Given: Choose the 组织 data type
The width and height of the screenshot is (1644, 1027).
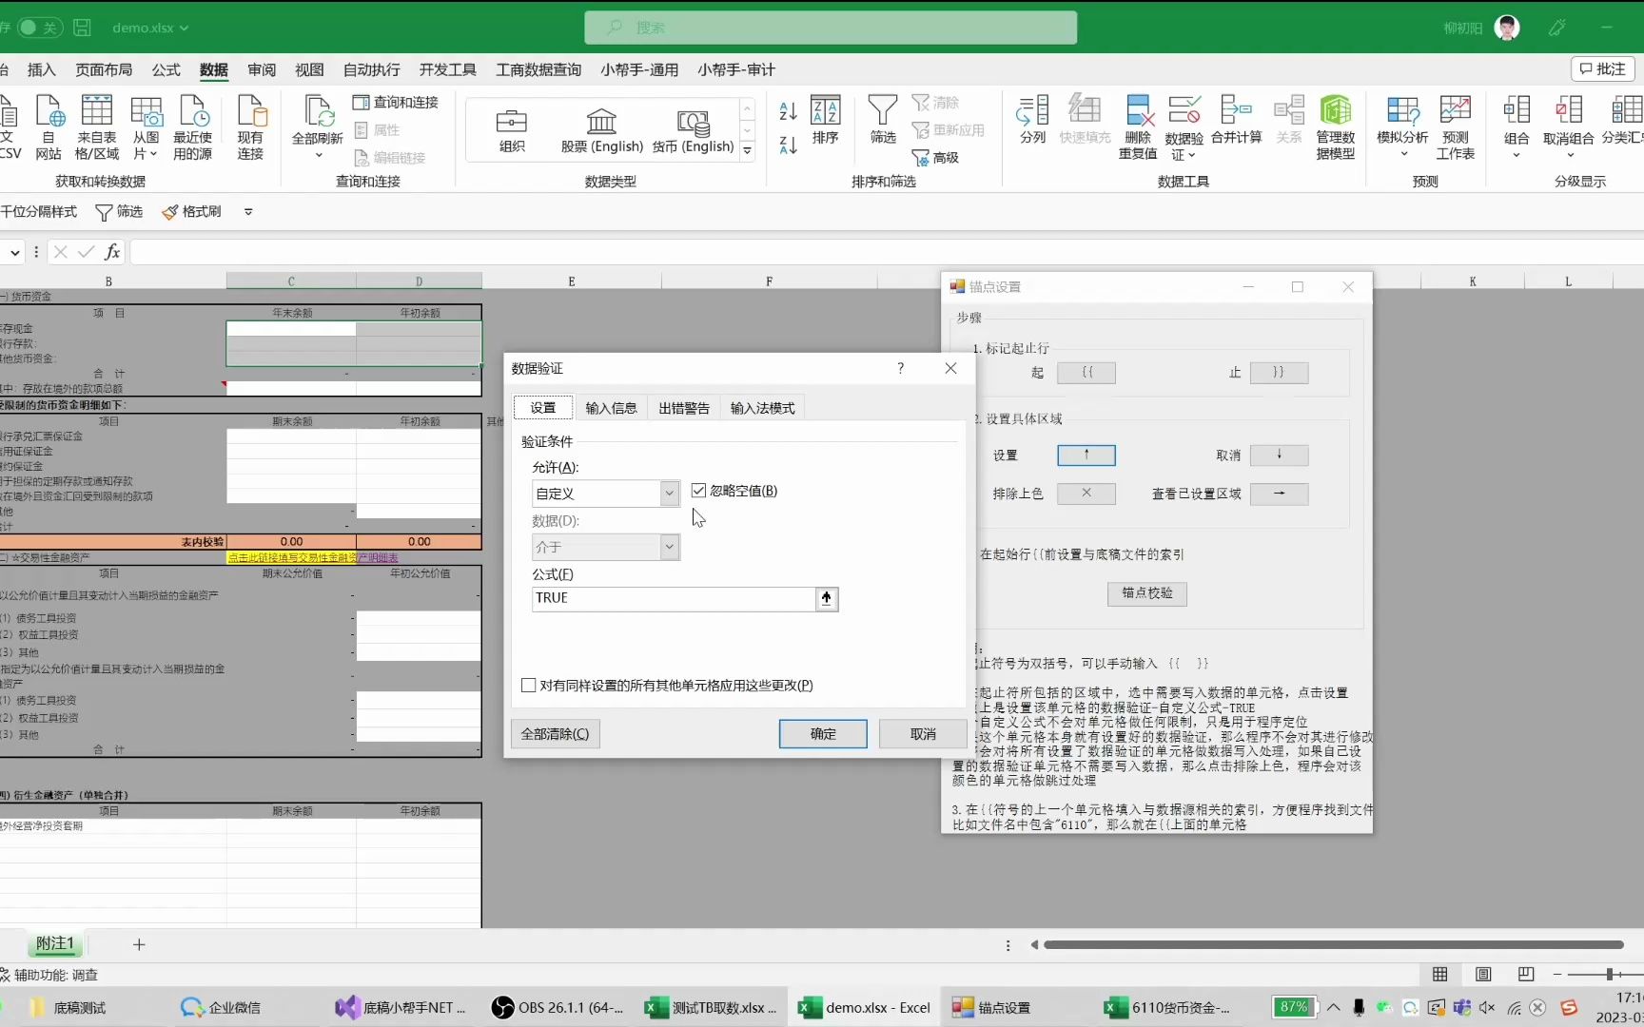Looking at the screenshot, I should (512, 130).
